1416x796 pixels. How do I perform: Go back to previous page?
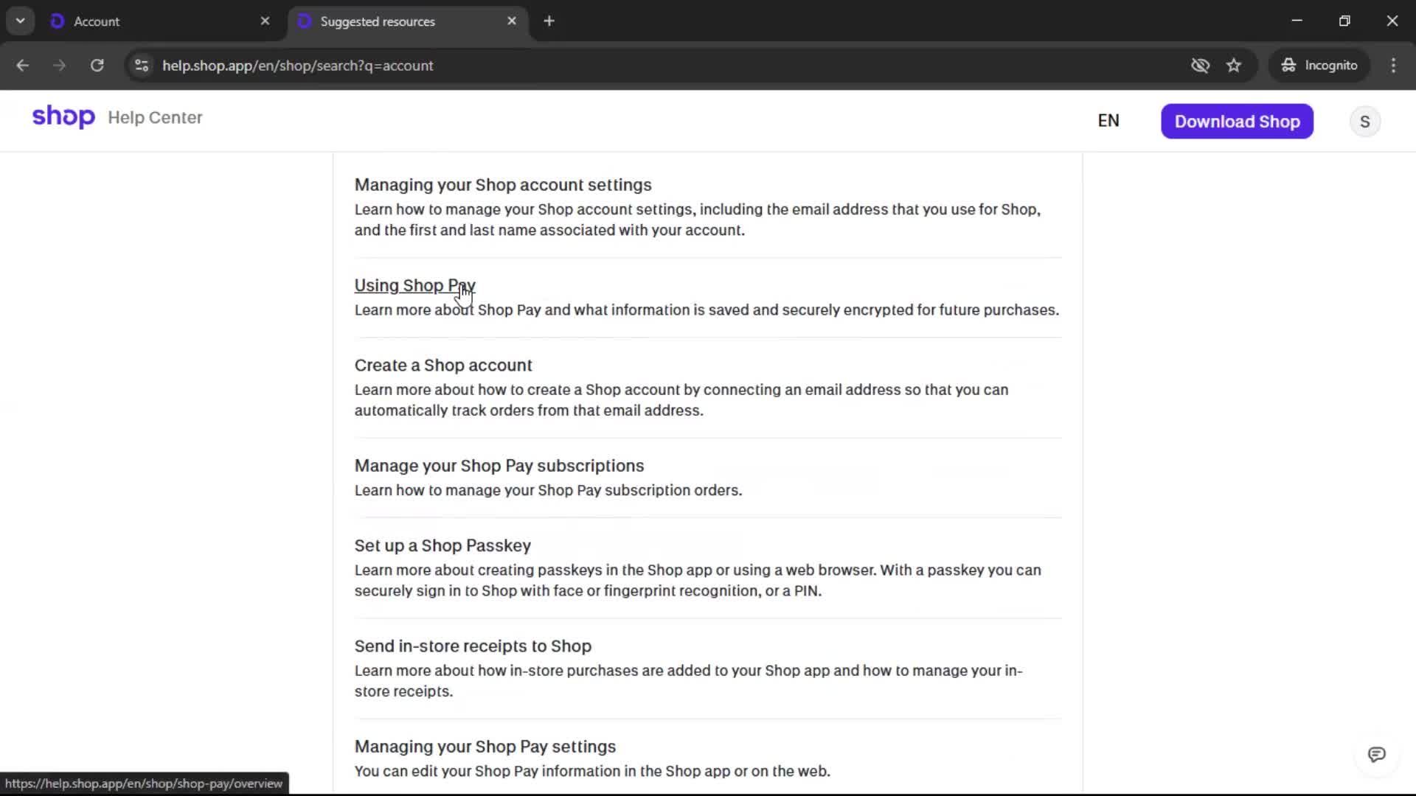23,66
